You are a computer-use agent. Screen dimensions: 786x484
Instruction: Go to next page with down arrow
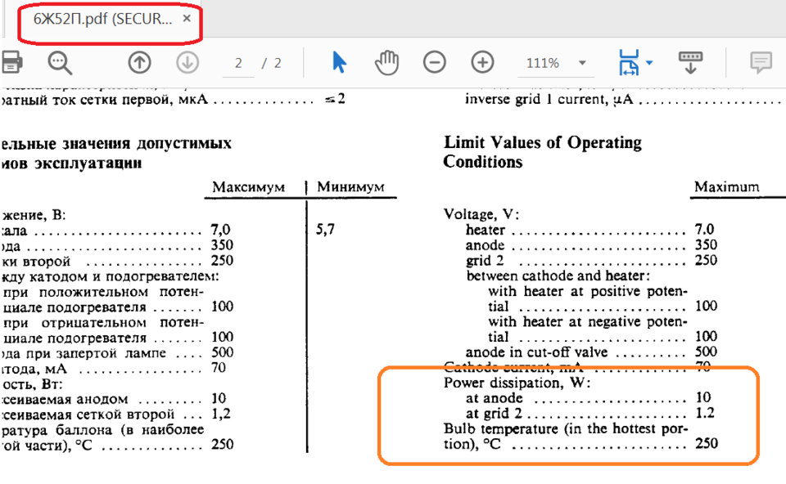tap(187, 63)
